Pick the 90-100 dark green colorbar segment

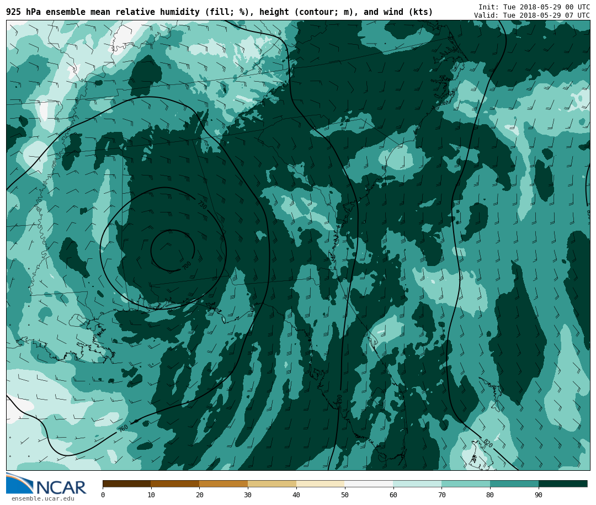pyautogui.click(x=563, y=484)
